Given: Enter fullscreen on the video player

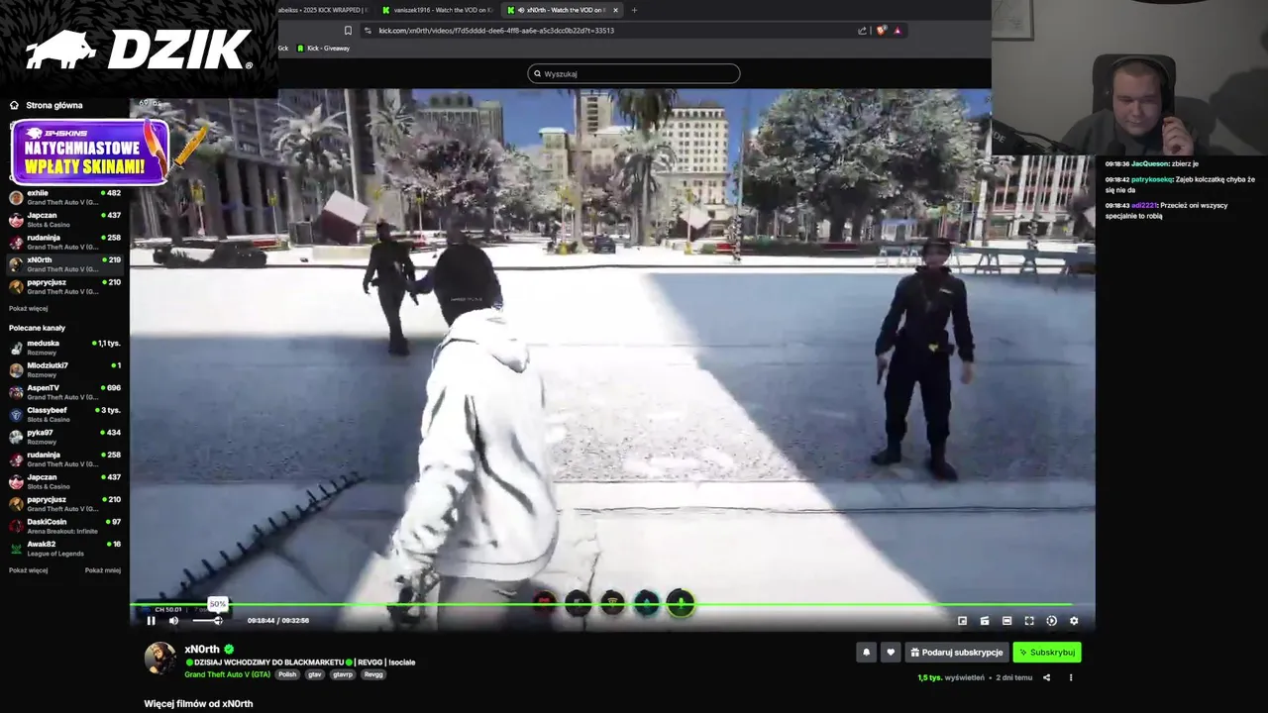Looking at the screenshot, I should click(x=1029, y=621).
